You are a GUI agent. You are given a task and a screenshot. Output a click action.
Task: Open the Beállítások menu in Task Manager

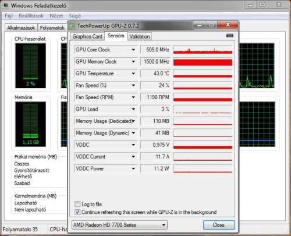pyautogui.click(x=31, y=16)
